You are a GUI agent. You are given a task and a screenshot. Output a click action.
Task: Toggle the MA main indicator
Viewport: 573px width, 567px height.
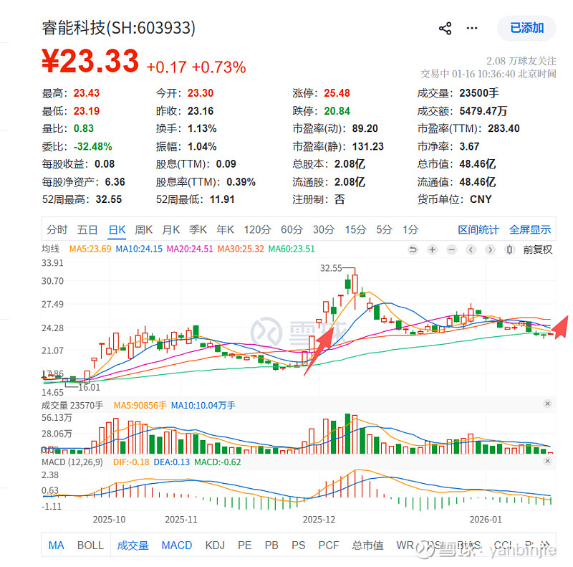pyautogui.click(x=57, y=545)
